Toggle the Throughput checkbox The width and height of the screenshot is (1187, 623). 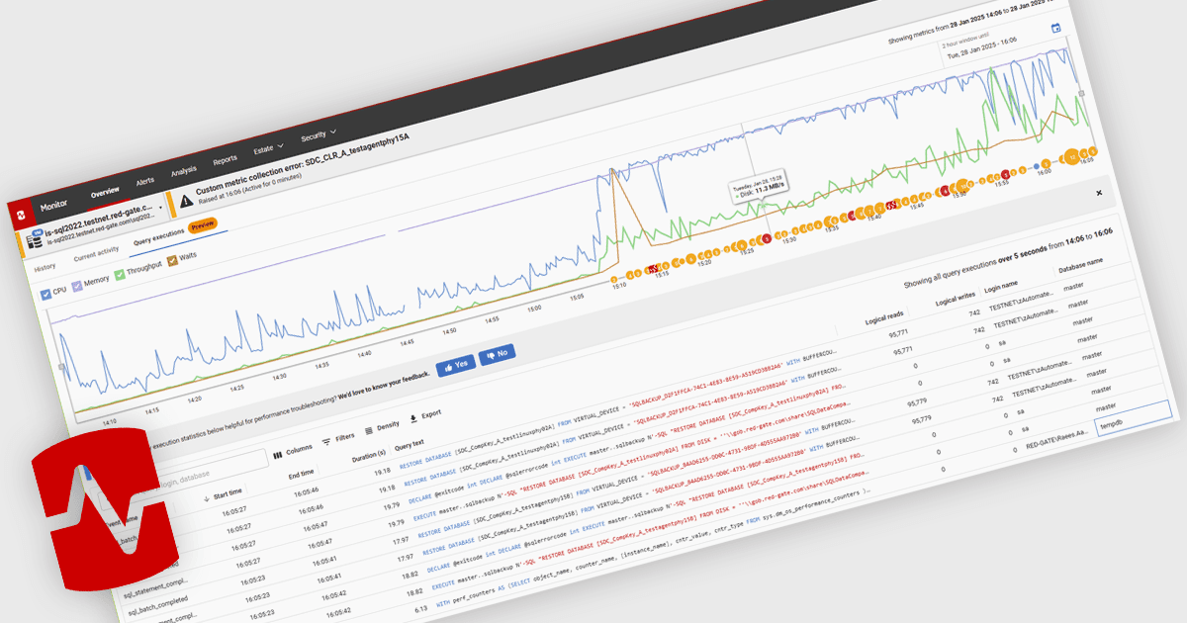[x=120, y=274]
